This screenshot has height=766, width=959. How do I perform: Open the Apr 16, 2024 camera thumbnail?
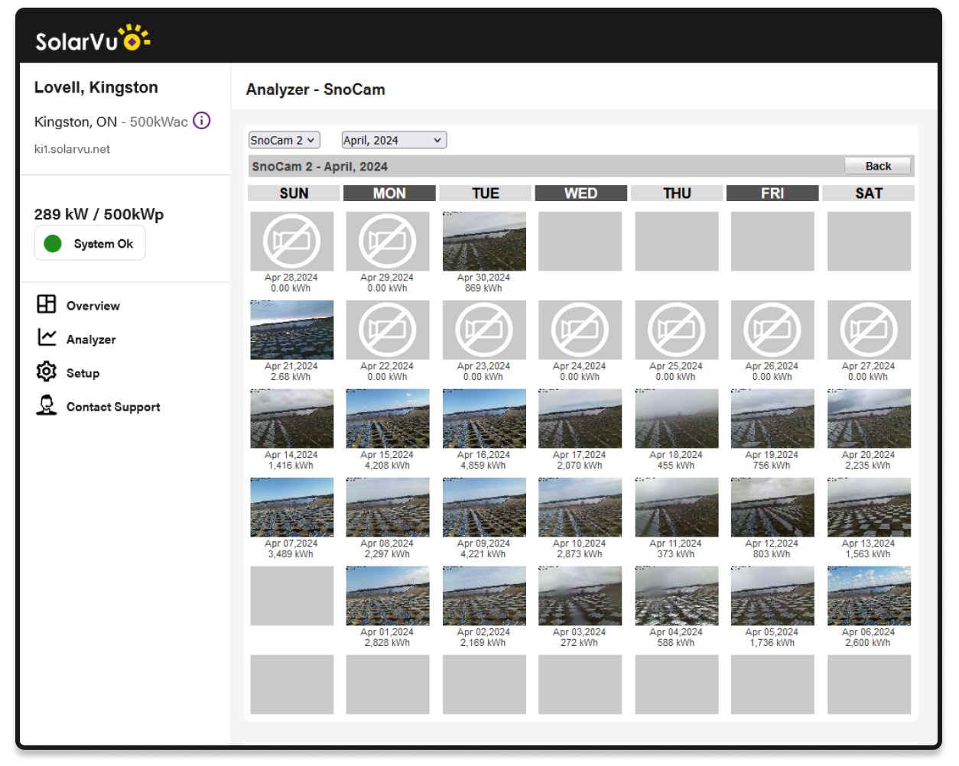pyautogui.click(x=484, y=418)
